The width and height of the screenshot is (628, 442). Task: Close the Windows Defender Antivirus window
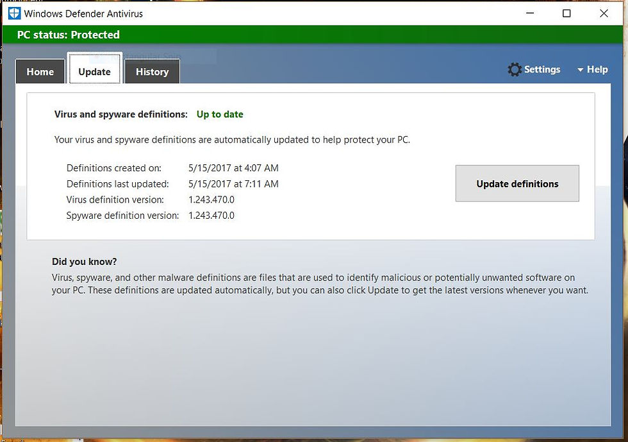click(604, 13)
